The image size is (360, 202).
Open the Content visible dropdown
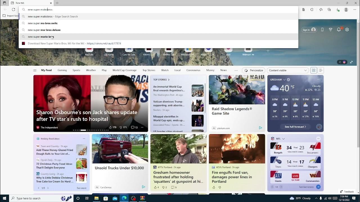[x=288, y=70]
